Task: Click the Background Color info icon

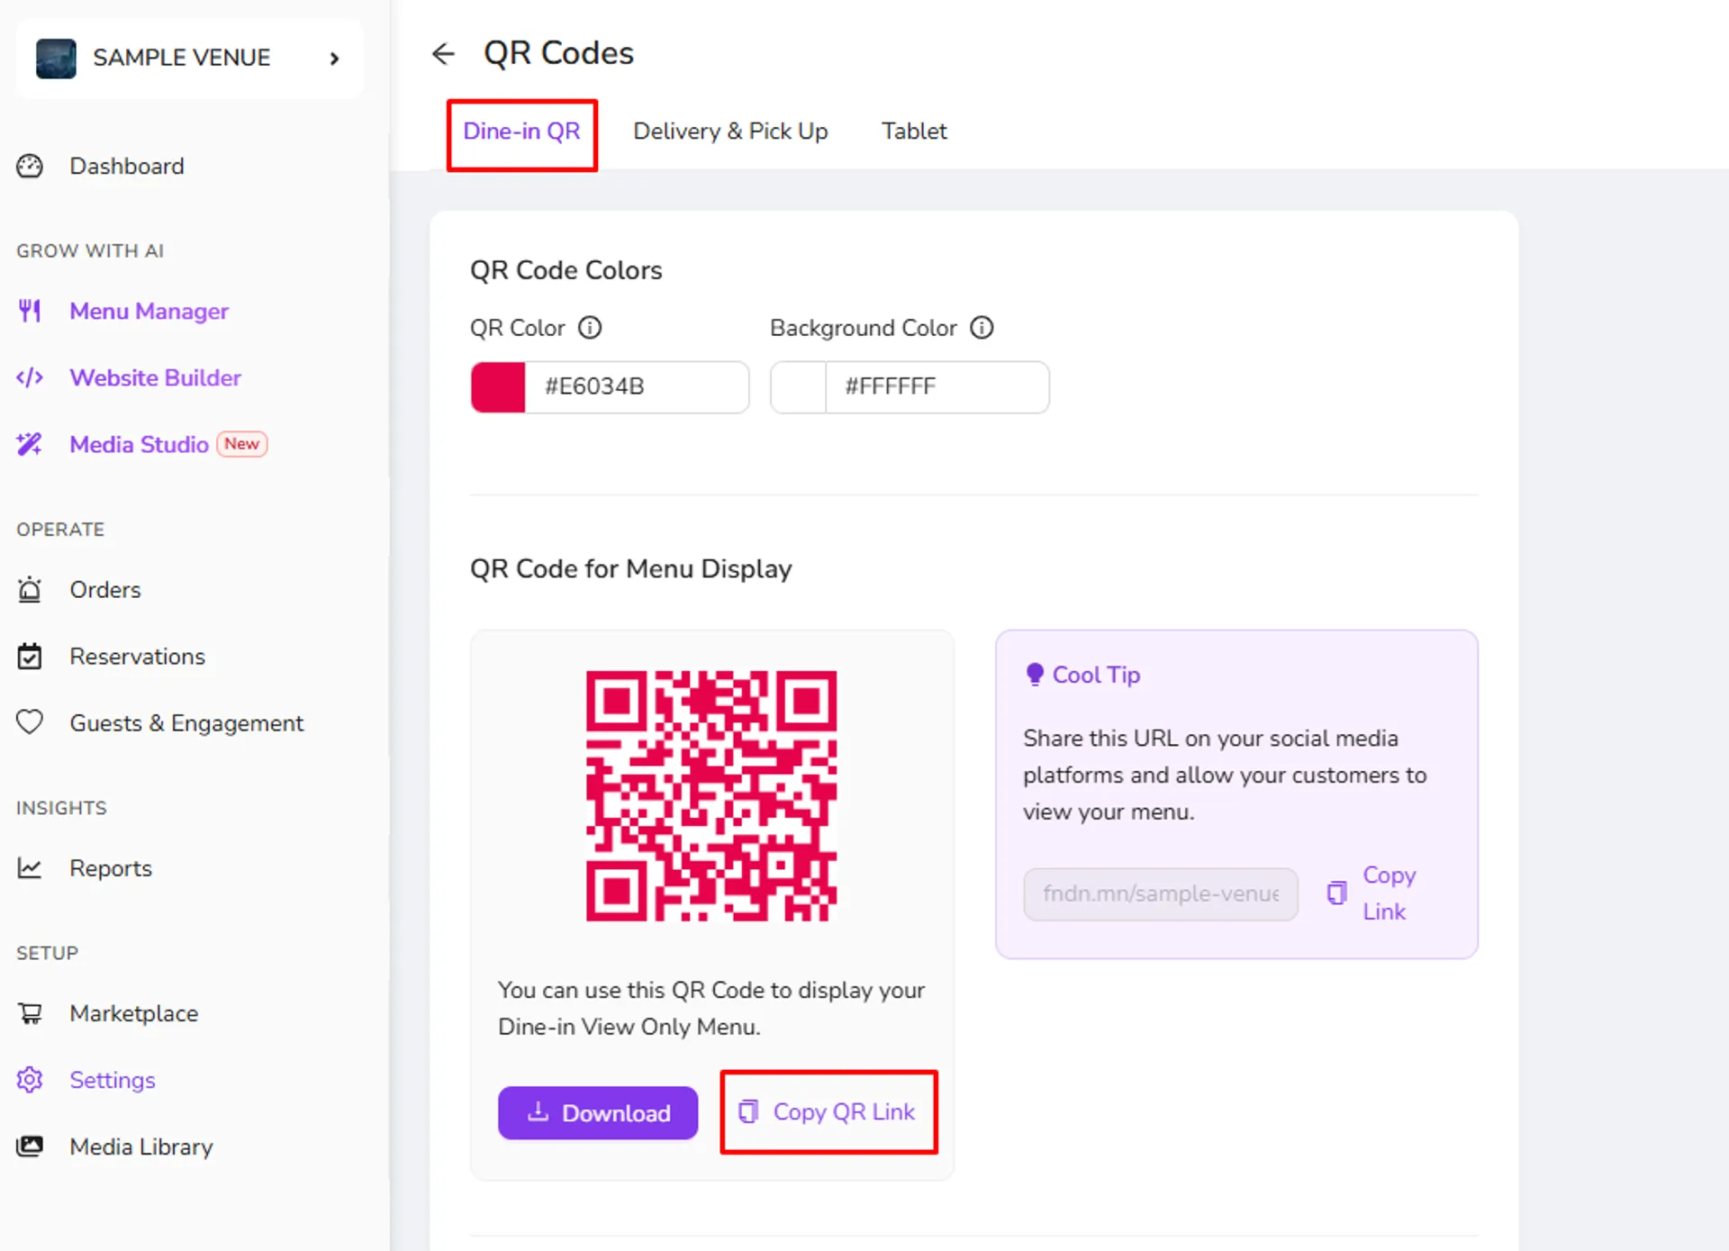Action: [982, 328]
